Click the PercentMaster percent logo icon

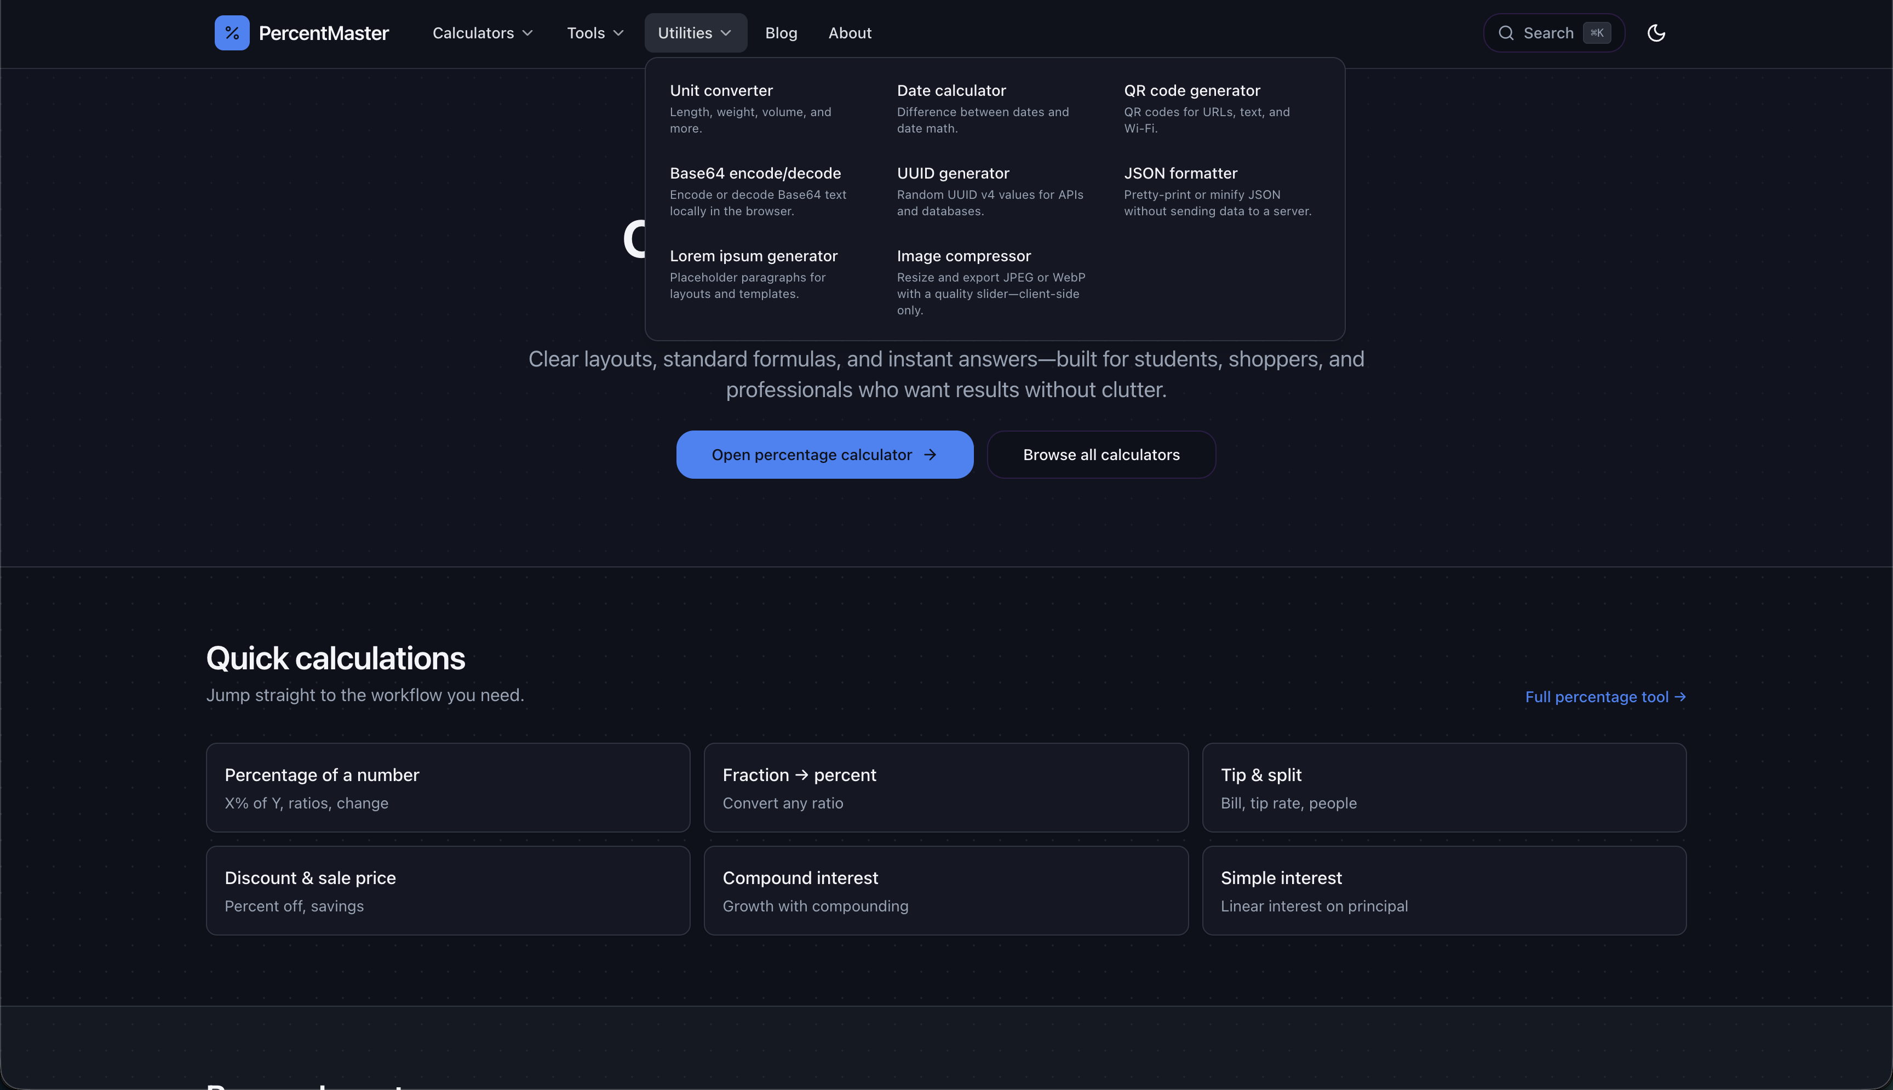click(231, 33)
